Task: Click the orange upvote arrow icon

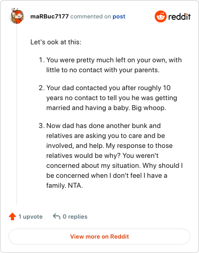Action: (12, 217)
